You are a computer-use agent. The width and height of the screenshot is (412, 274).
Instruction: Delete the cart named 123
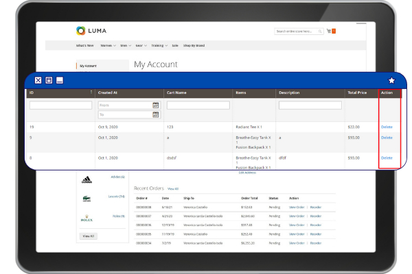click(x=387, y=127)
